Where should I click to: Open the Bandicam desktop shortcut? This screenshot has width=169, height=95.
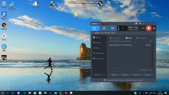point(4,26)
